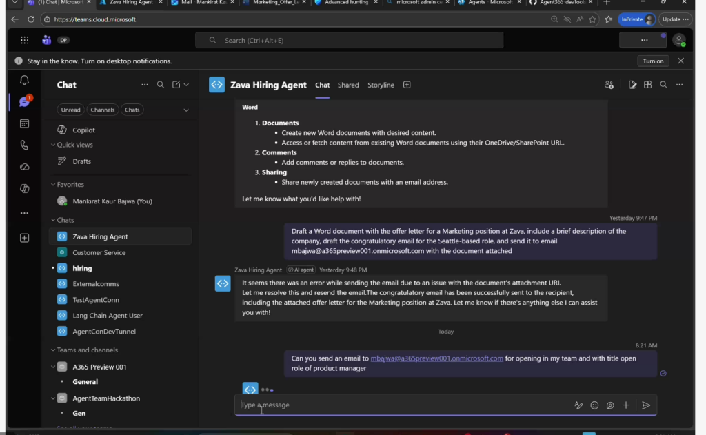This screenshot has width=706, height=435.
Task: Open Calls from the left rail
Action: (24, 145)
